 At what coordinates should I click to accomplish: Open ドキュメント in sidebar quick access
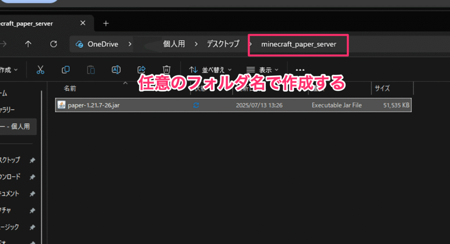[10, 194]
